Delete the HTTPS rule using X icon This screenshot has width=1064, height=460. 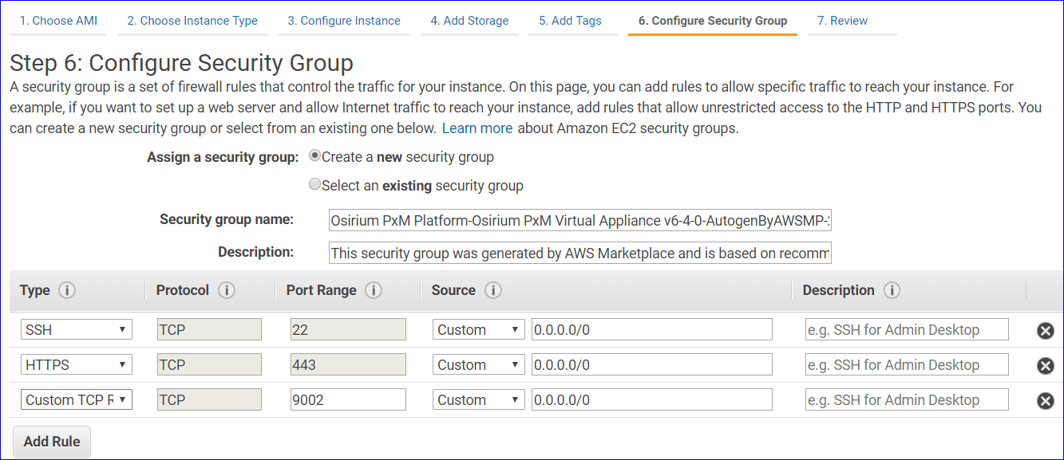click(x=1045, y=365)
